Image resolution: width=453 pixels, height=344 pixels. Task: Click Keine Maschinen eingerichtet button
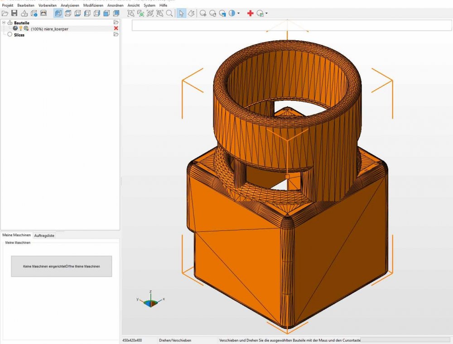[x=61, y=266]
